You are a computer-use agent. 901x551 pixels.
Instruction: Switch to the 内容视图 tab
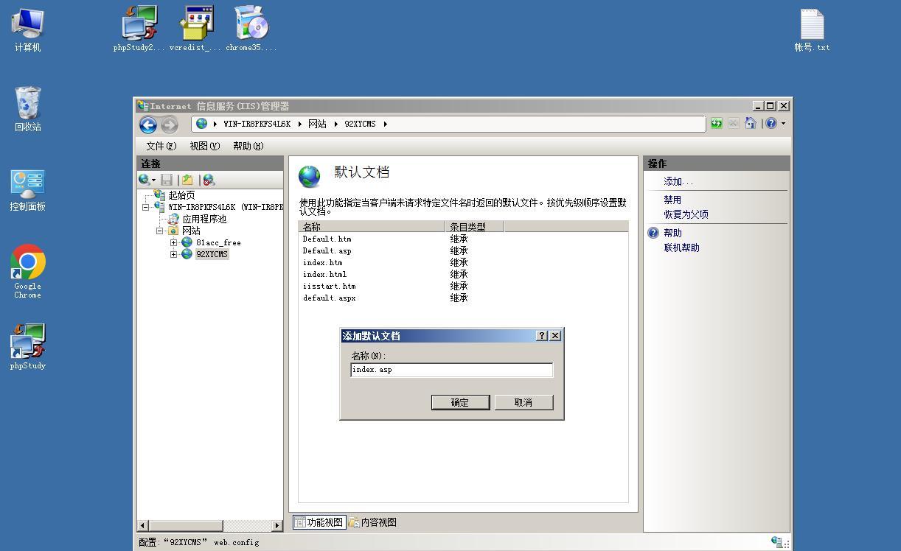coord(373,522)
